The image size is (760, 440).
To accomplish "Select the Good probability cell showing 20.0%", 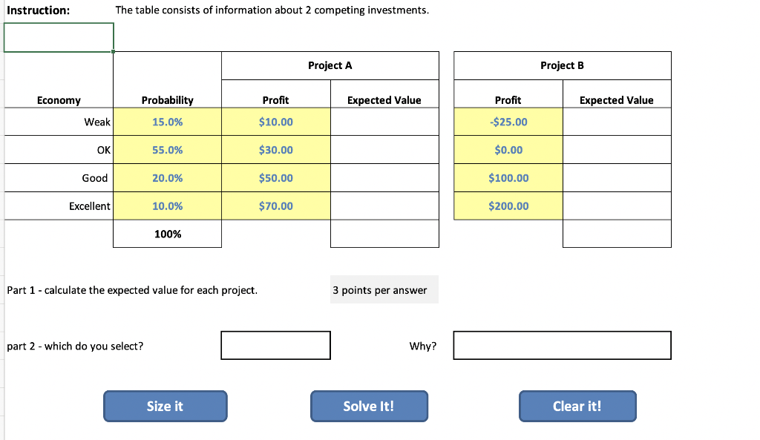I will [x=167, y=177].
